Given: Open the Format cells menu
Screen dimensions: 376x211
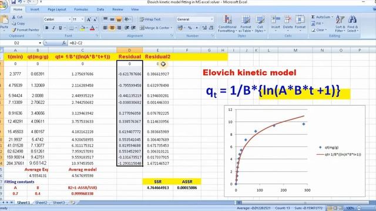Looking at the screenshot, I should [300, 23].
